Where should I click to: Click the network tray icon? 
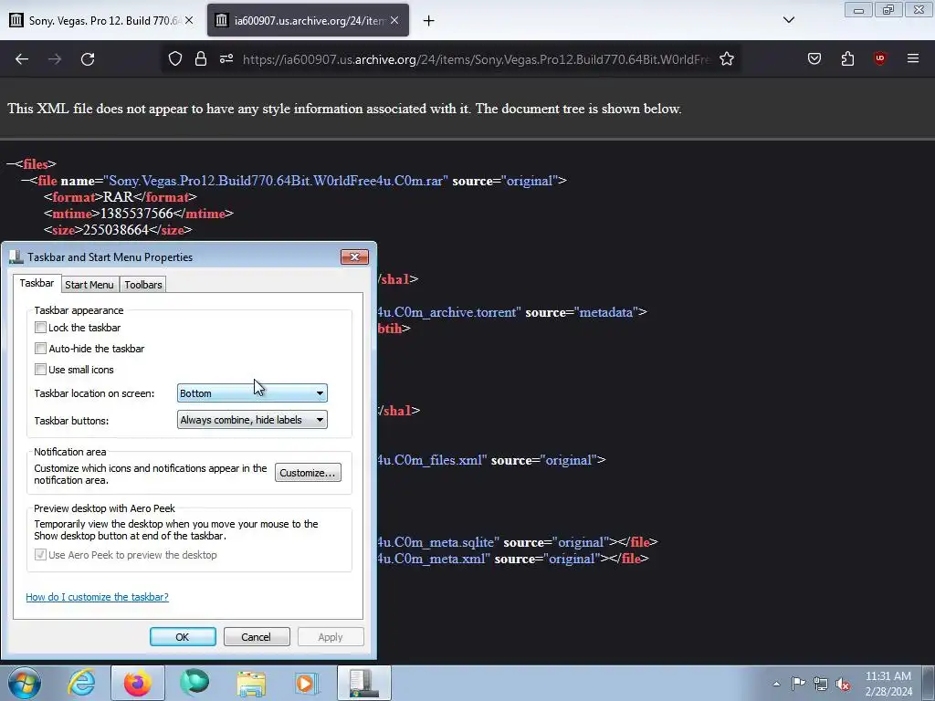click(821, 684)
